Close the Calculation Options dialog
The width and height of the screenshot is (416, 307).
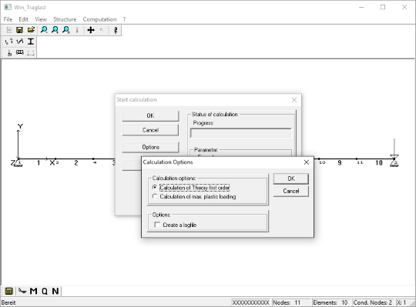pos(307,162)
